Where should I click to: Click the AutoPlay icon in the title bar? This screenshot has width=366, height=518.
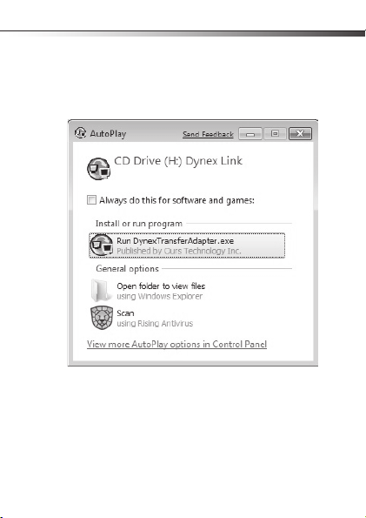(80, 133)
